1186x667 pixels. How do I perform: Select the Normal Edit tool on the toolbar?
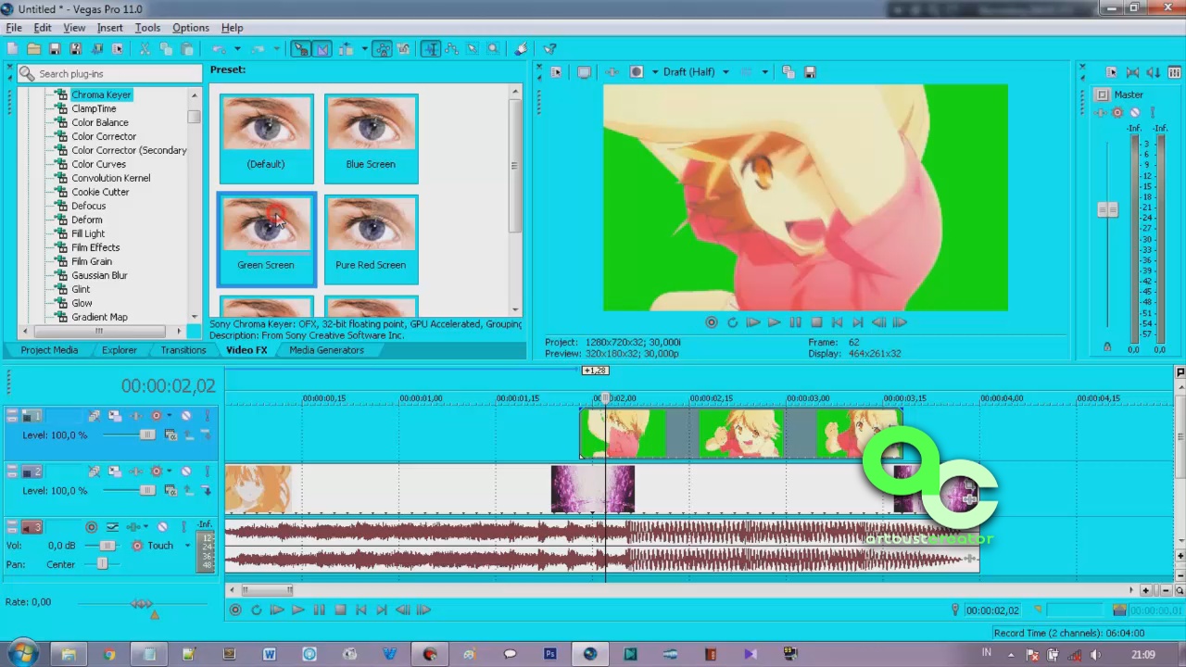click(431, 48)
